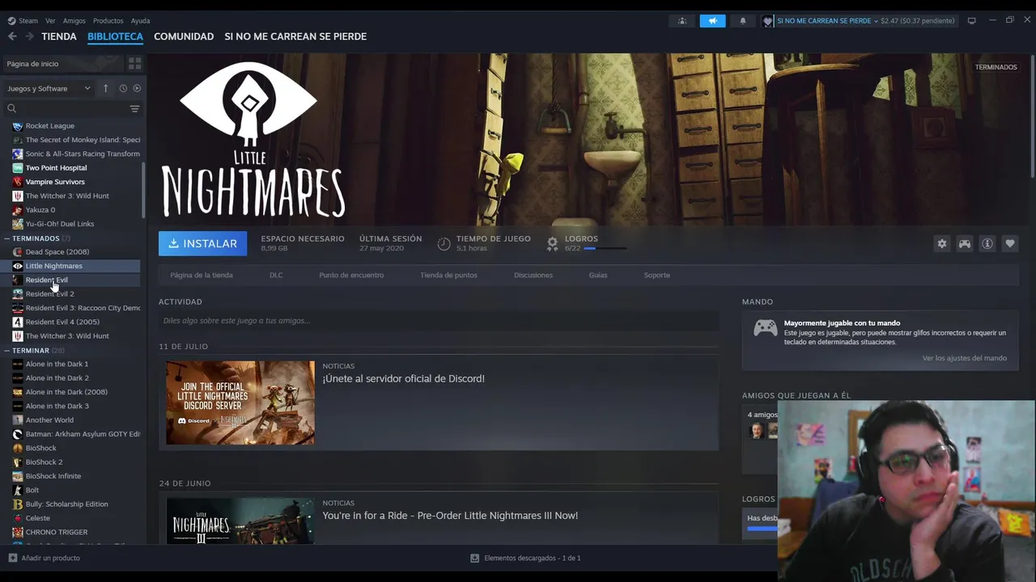
Task: Click the game list scrollbar
Action: pyautogui.click(x=144, y=190)
